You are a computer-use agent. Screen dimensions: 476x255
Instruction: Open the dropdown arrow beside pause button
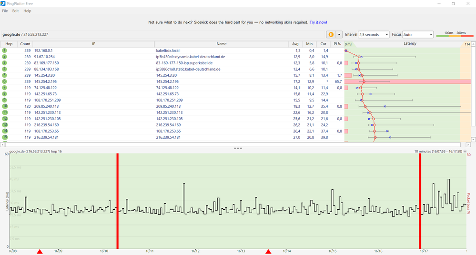(x=339, y=35)
